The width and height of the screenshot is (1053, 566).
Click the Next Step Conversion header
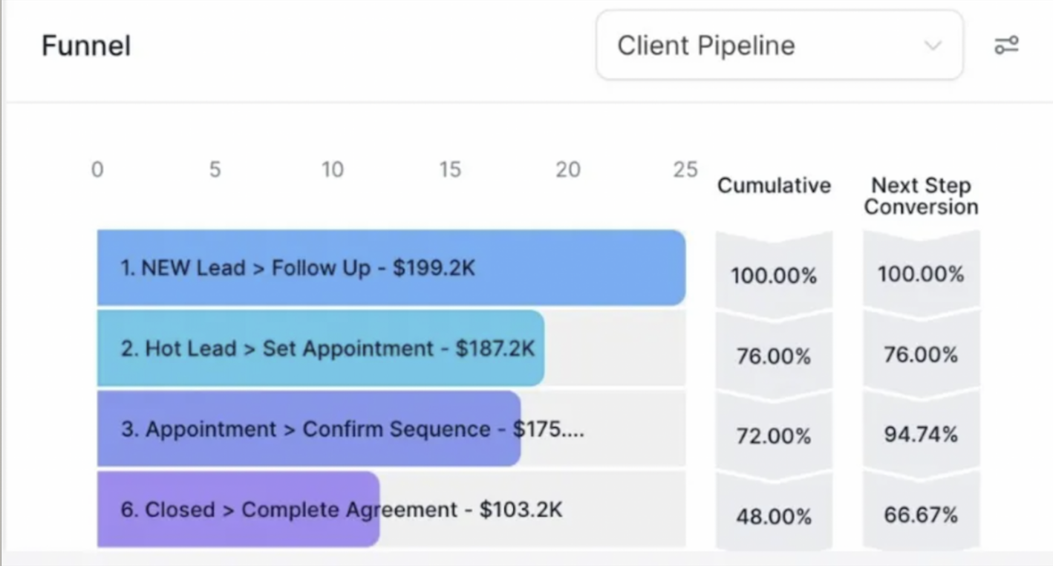coord(921,196)
